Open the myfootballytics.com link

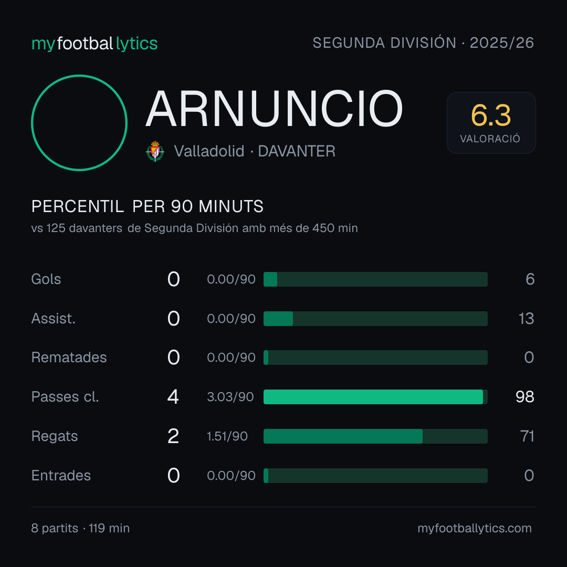tap(475, 528)
